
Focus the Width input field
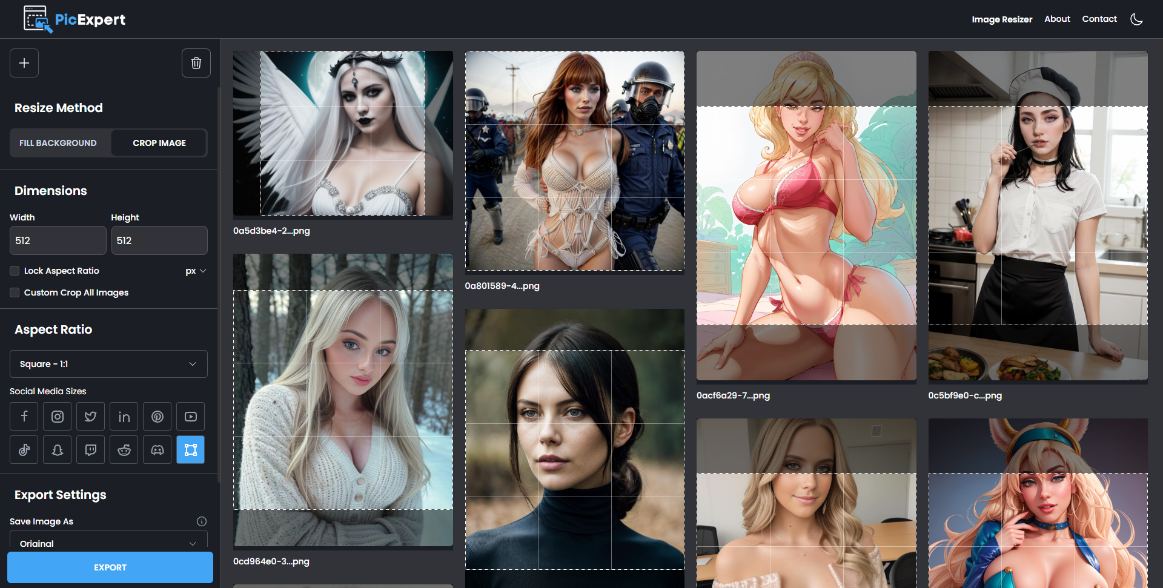(58, 240)
